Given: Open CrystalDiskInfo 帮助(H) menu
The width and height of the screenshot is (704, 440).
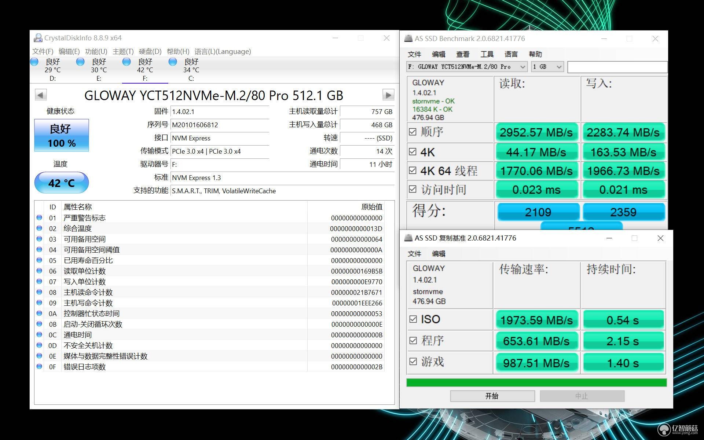Looking at the screenshot, I should (x=178, y=51).
